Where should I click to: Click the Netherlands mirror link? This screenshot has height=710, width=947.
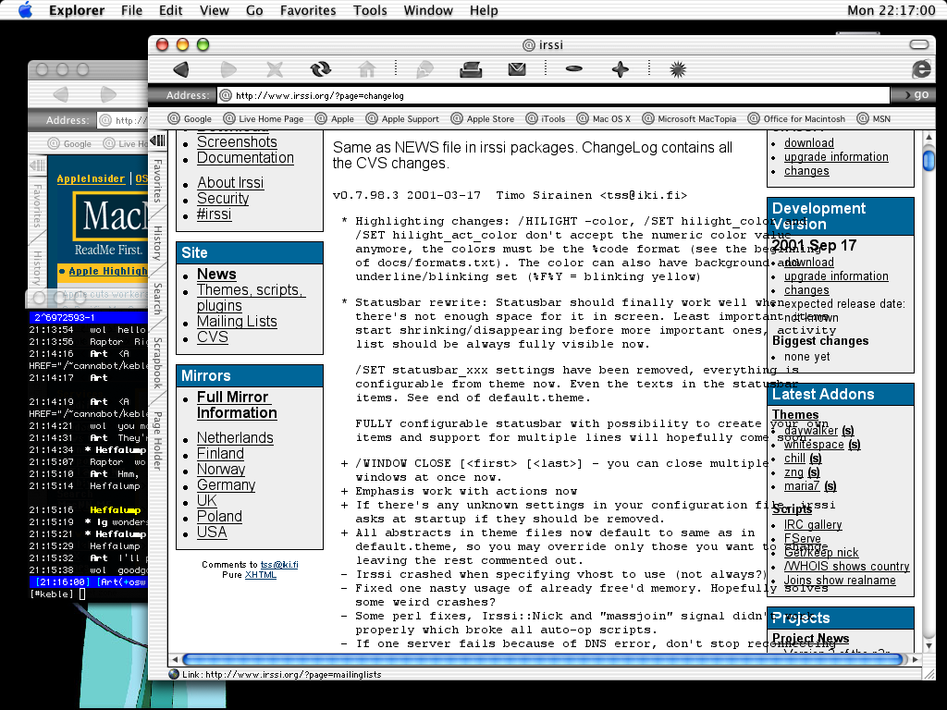pyautogui.click(x=235, y=437)
